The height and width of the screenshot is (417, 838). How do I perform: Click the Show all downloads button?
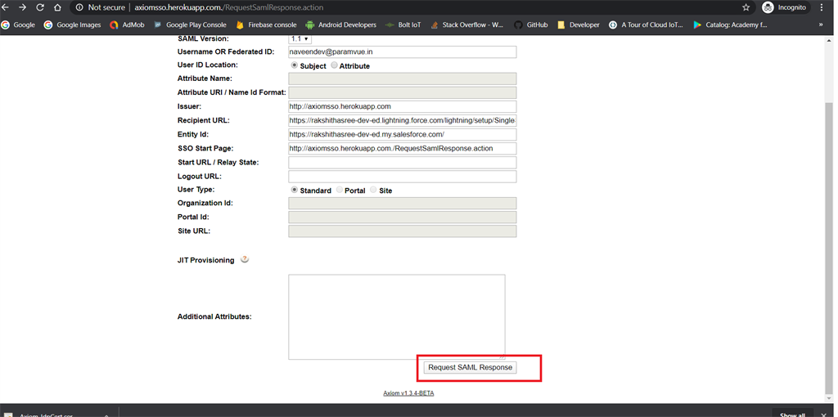click(x=792, y=414)
